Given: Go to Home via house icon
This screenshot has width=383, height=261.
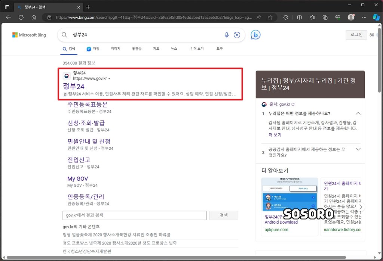Looking at the screenshot, I should click(x=34, y=17).
